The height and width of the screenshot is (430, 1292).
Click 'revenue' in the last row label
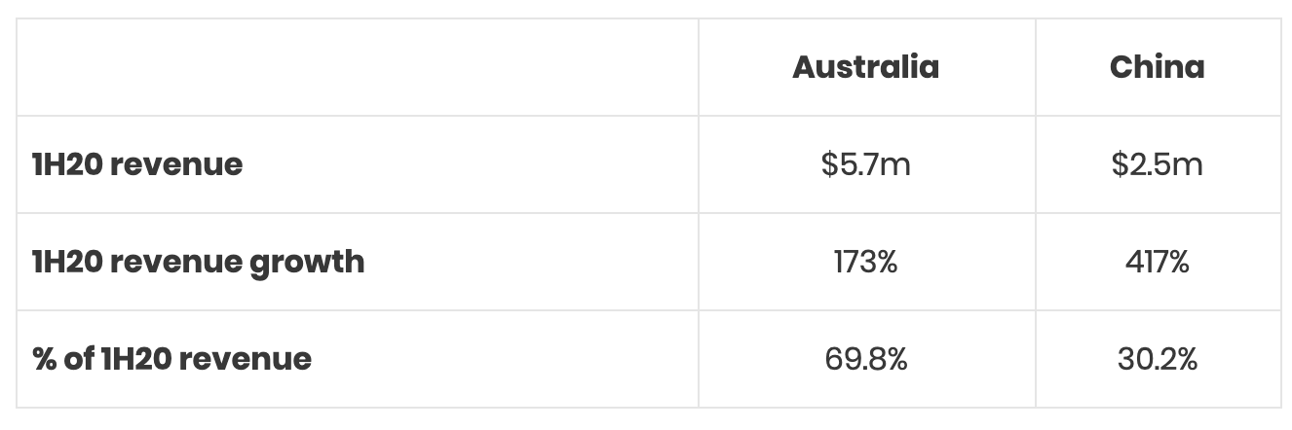coord(246,359)
